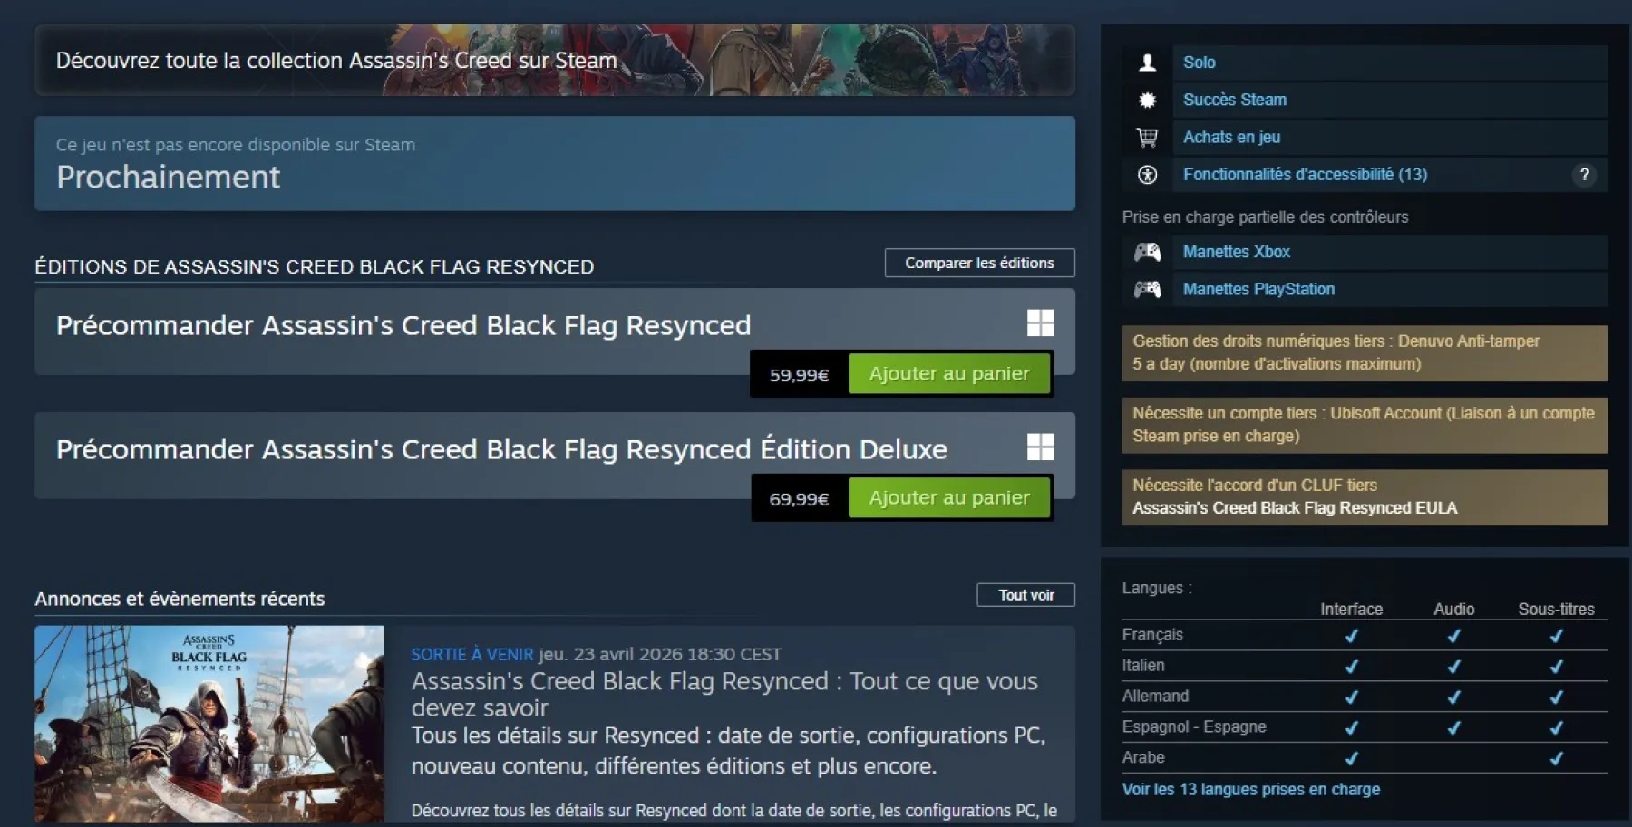Viewport: 1632px width, 827px height.
Task: Click the accessibility features figure icon
Action: click(1147, 175)
